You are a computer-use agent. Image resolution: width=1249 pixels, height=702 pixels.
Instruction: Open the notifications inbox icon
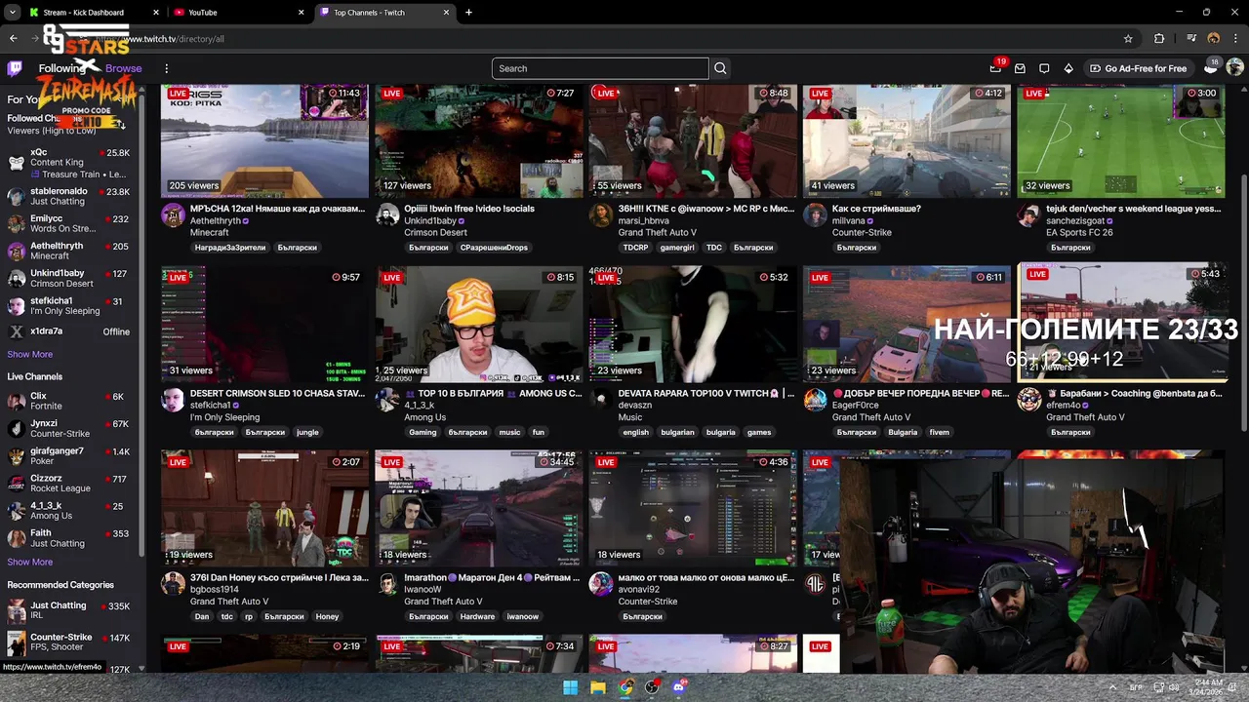pos(1020,68)
